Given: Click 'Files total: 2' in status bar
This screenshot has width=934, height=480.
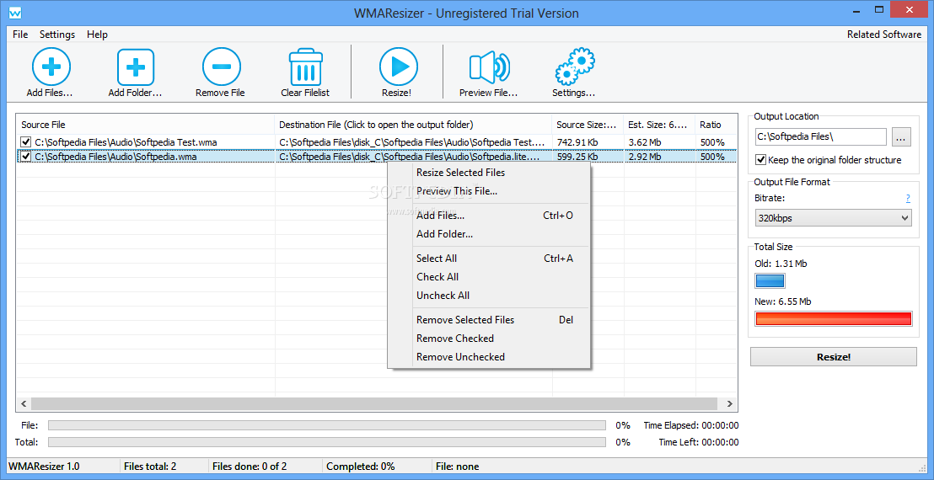Looking at the screenshot, I should point(150,467).
